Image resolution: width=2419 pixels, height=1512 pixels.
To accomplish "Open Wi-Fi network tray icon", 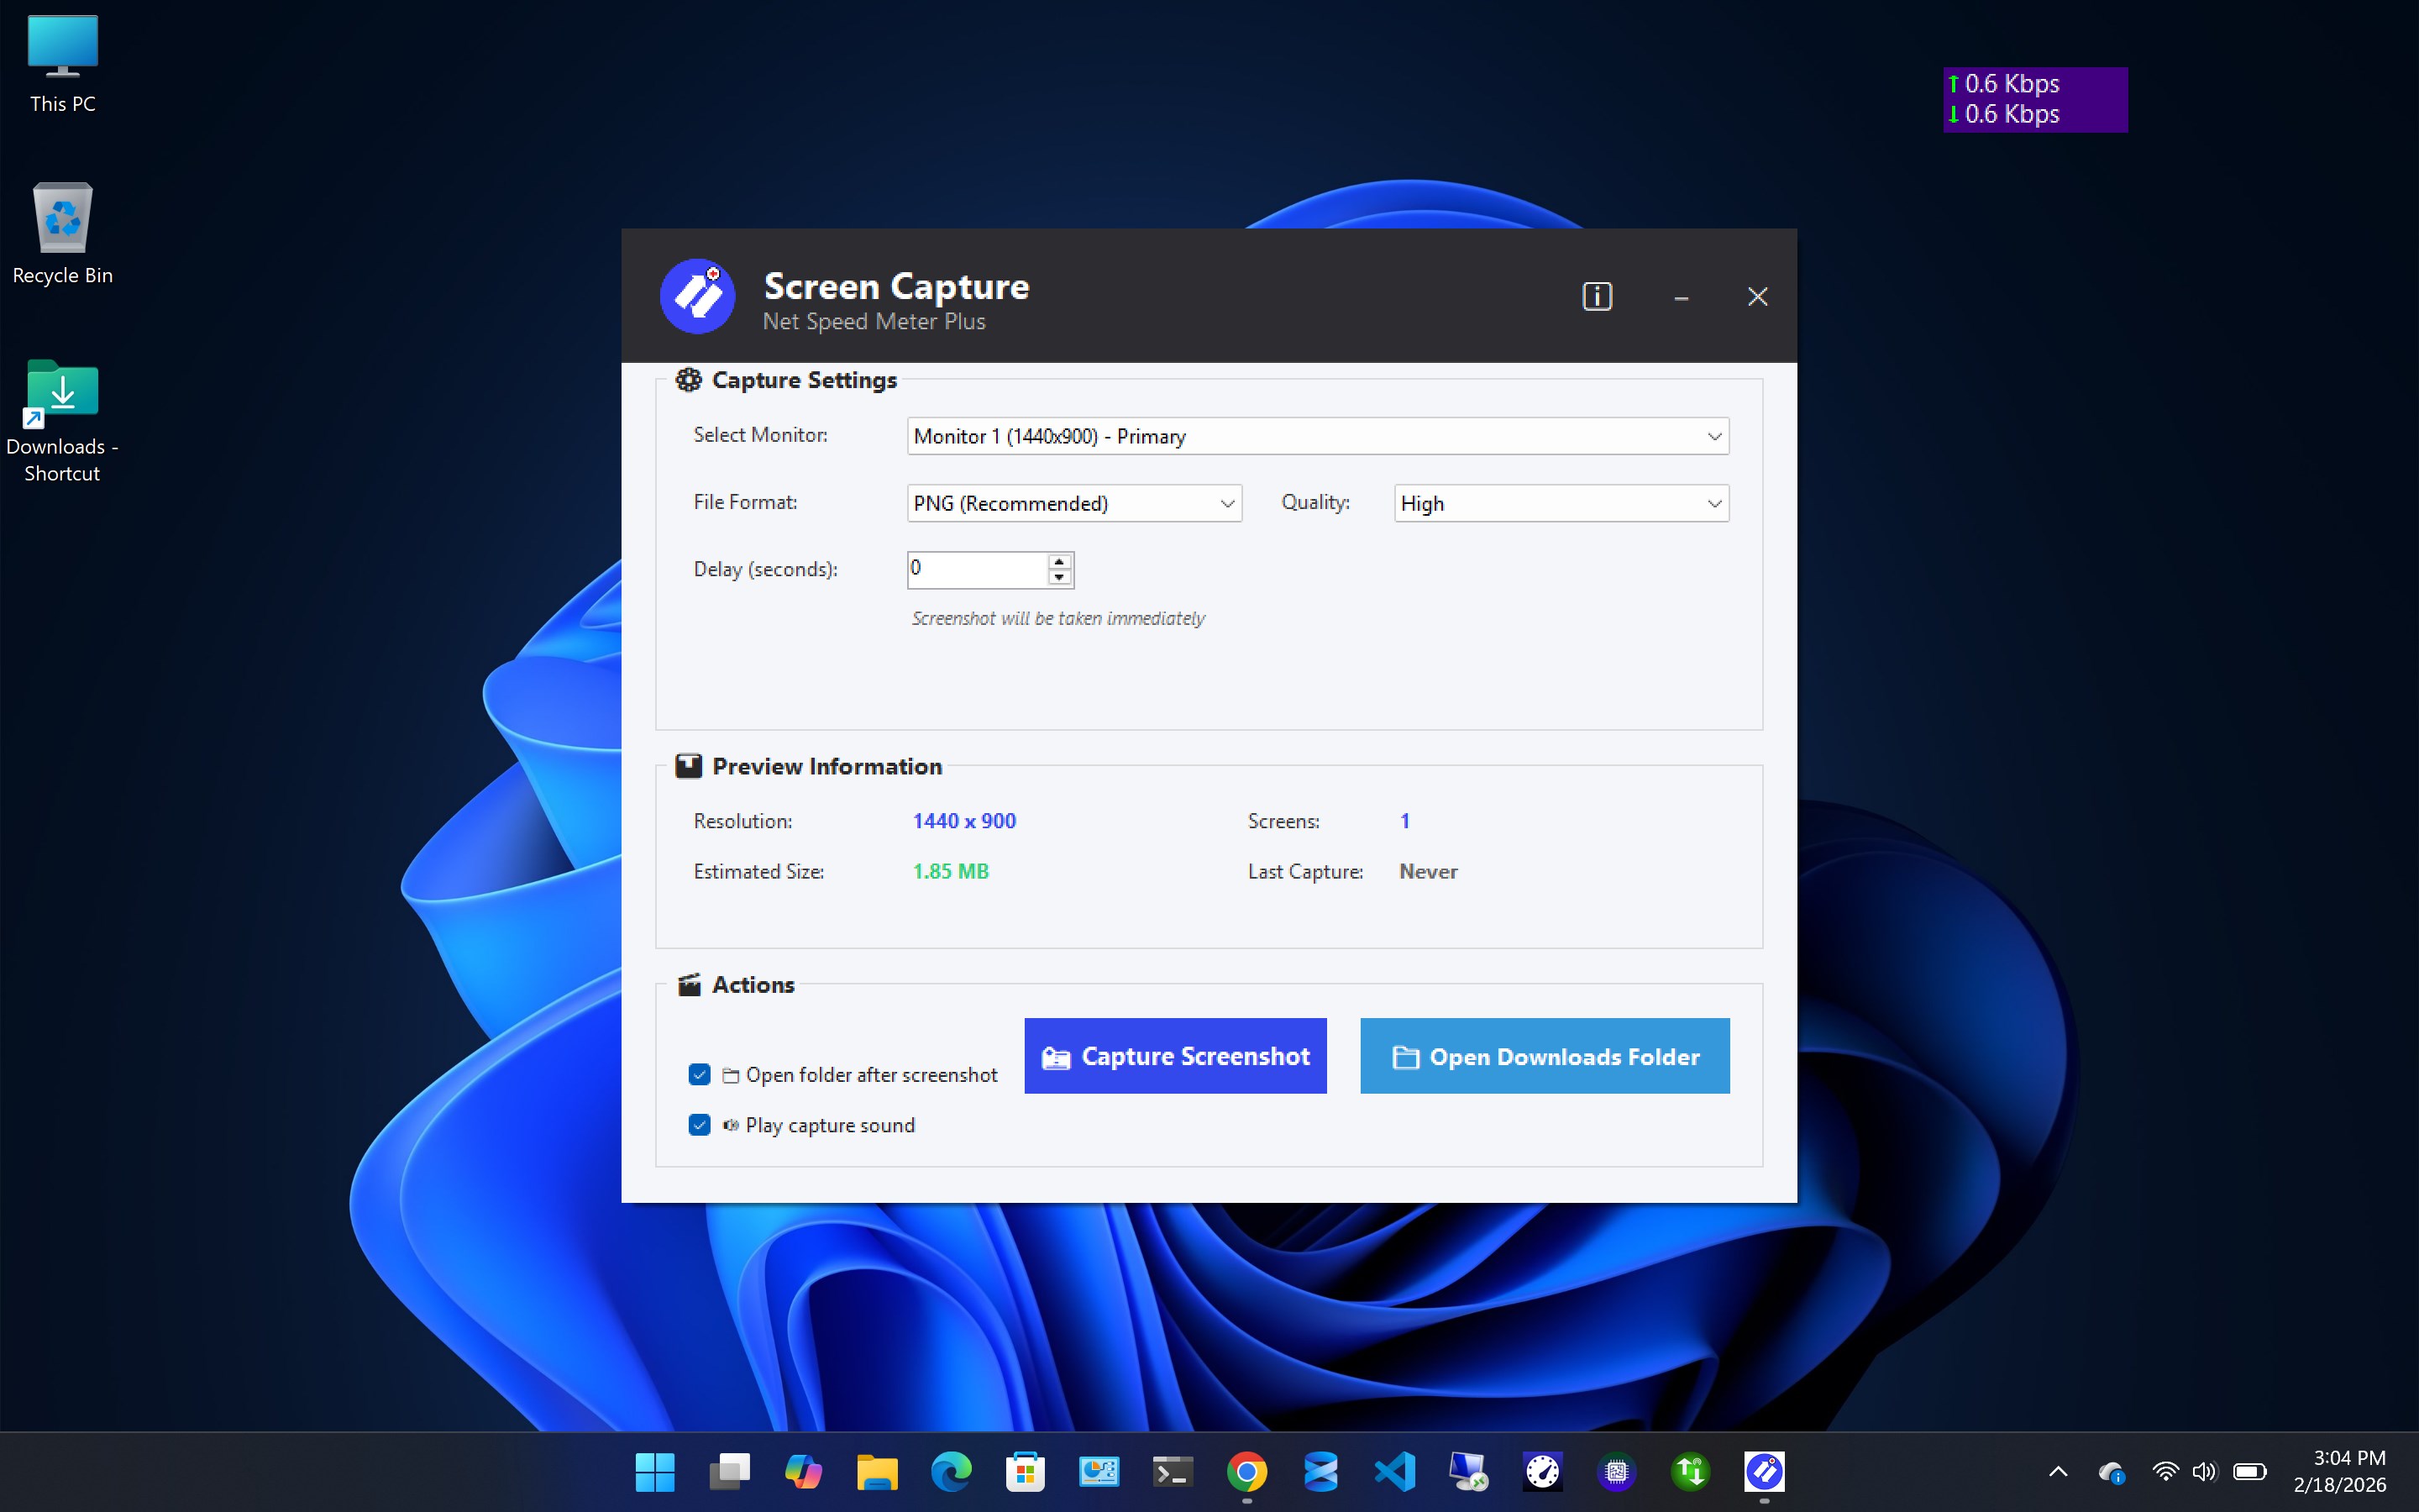I will (x=2165, y=1472).
